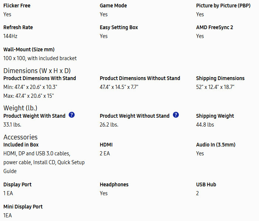
Task: Click the Shipping Dimensions label
Action: coord(220,78)
